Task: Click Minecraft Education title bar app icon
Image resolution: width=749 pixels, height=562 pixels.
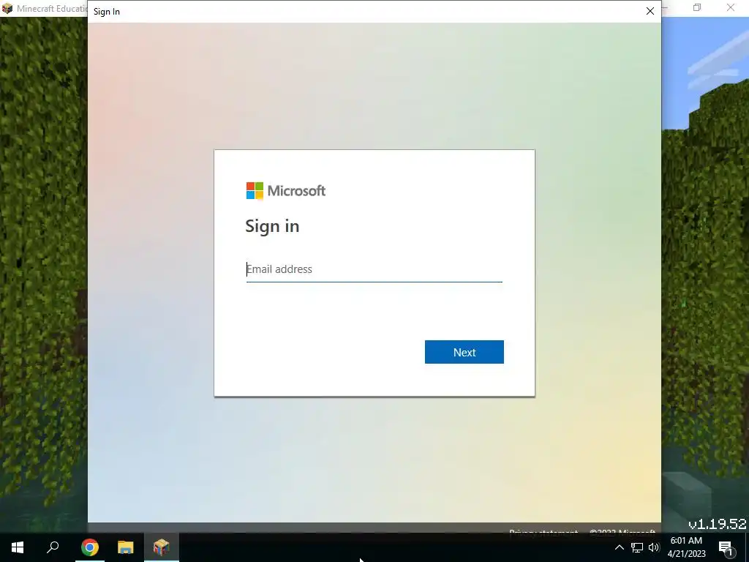Action: coord(7,9)
